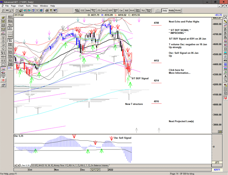Open the Chart menu
The width and height of the screenshot is (228, 175).
21,6
